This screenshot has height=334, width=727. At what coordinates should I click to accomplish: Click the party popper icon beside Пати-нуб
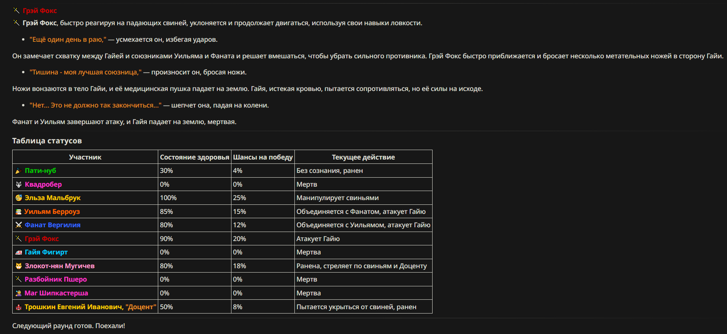click(18, 171)
